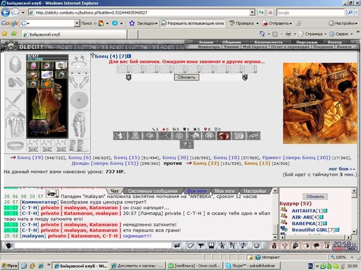Select the red highlighted combat technique icon
The height and width of the screenshot is (271, 361).
tap(224, 135)
